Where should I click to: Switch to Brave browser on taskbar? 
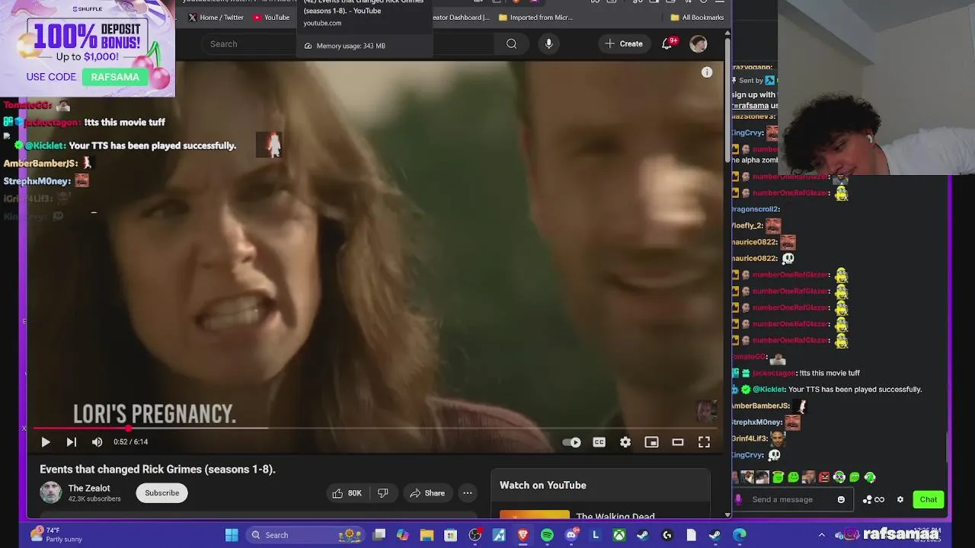click(523, 535)
